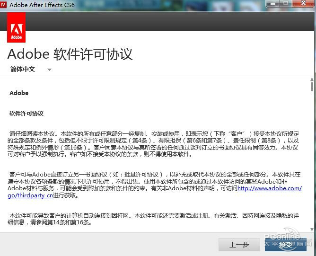Click the Adobe After Effects CS6 title text
The height and width of the screenshot is (256, 316).
coord(42,5)
